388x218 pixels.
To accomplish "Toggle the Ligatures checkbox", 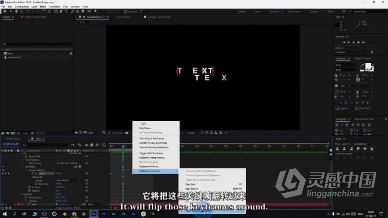I will pos(337,108).
